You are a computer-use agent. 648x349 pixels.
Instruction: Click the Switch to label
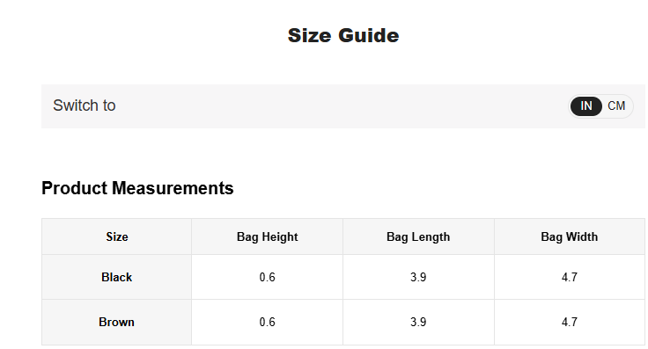(x=85, y=105)
